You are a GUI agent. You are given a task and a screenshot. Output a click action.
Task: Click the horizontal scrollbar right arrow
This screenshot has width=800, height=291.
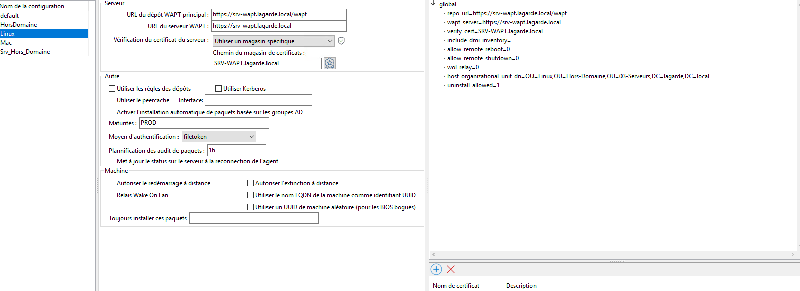click(793, 255)
